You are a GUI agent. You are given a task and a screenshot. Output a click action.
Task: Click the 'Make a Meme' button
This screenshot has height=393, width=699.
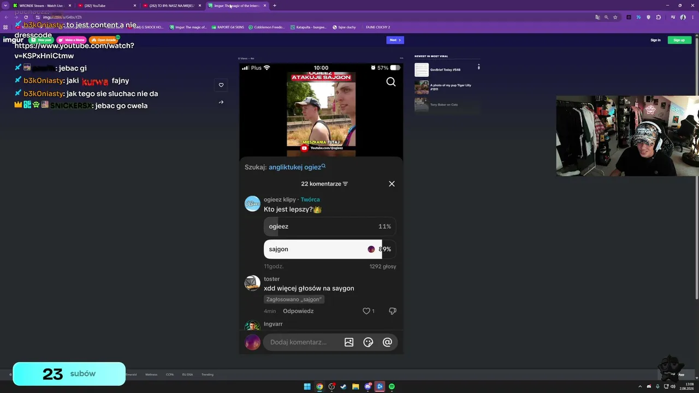[x=72, y=40]
